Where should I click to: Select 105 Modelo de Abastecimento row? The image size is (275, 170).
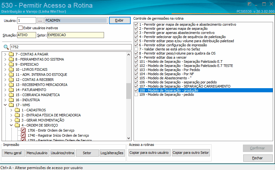click(165, 78)
